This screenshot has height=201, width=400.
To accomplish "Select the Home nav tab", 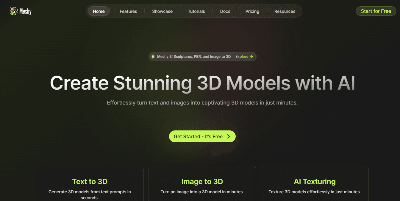I will (x=99, y=11).
